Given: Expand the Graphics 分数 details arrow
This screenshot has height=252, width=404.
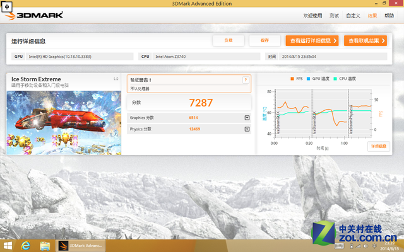Looking at the screenshot, I should click(247, 118).
